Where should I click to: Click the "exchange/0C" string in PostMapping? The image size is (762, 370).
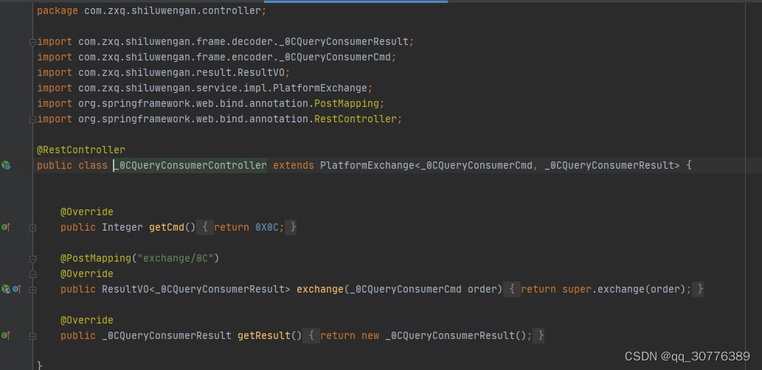click(176, 258)
